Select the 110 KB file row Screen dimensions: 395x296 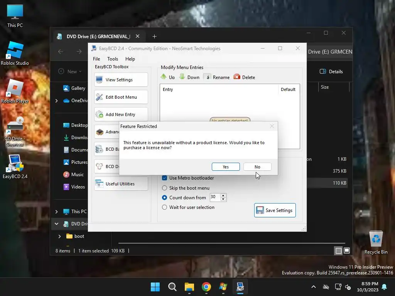coord(327,183)
